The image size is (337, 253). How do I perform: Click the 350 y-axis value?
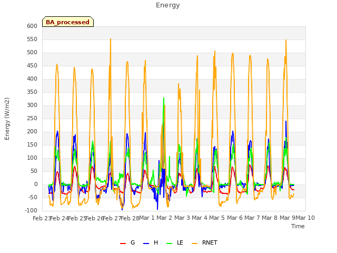(x=32, y=92)
